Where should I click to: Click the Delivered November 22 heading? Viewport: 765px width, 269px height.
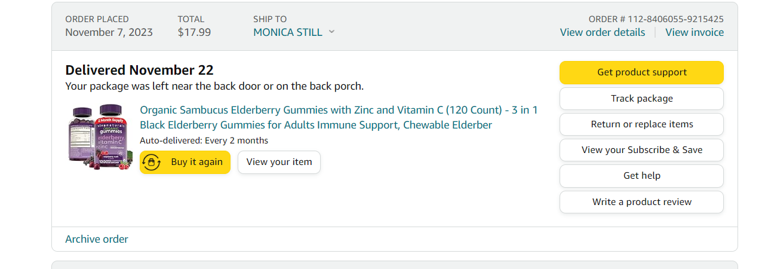pyautogui.click(x=139, y=70)
